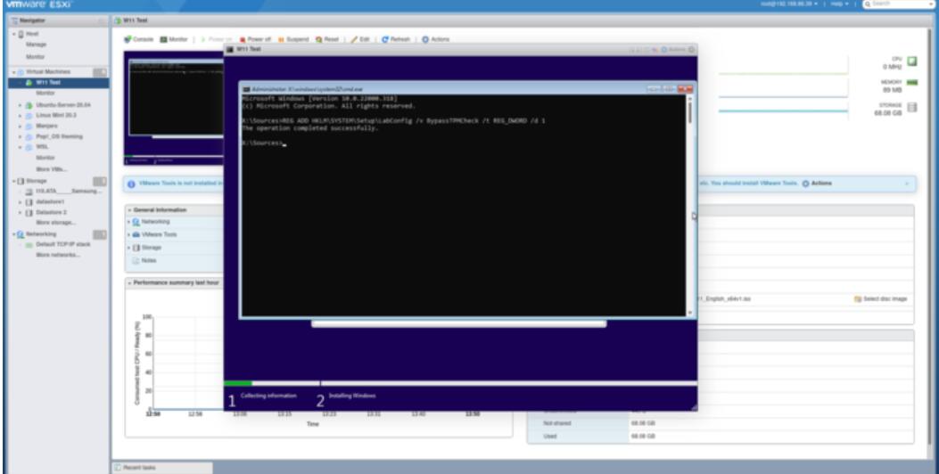The width and height of the screenshot is (939, 474).
Task: Collapse the General Information panel
Action: point(129,210)
